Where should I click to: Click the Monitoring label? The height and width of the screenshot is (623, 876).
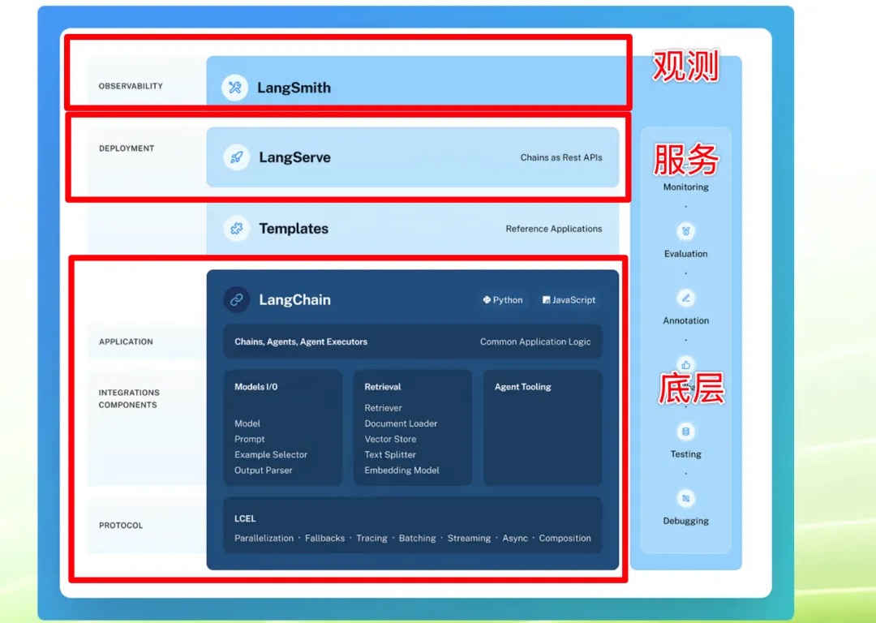click(685, 187)
